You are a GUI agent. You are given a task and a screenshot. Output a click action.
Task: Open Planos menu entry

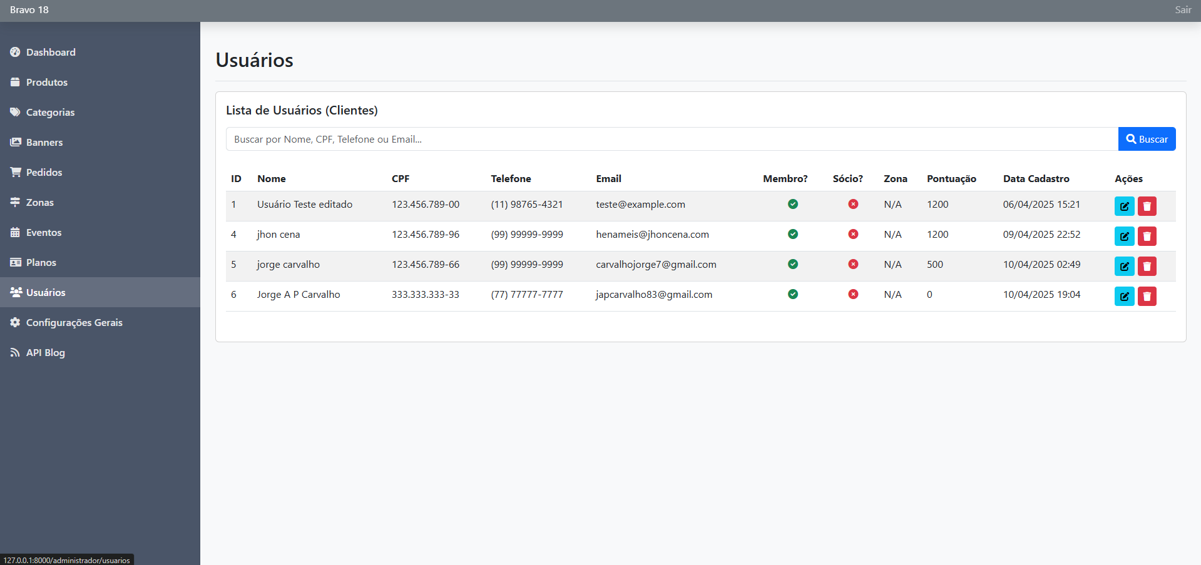coord(100,262)
